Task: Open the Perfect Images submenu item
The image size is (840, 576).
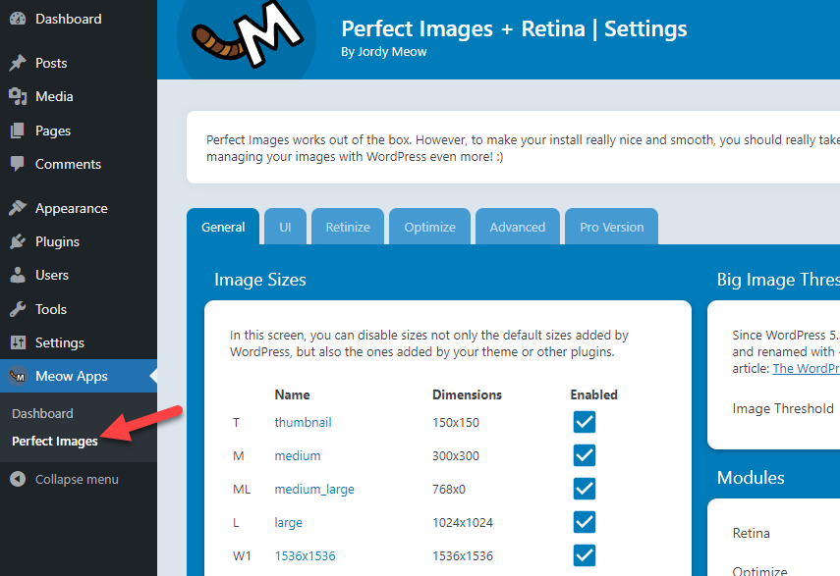Action: [x=55, y=442]
